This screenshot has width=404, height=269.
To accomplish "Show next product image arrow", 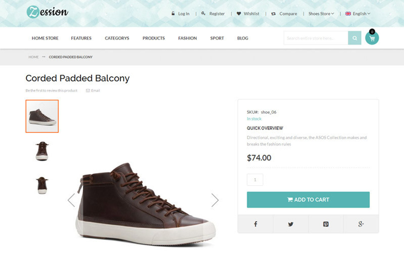I will 215,200.
